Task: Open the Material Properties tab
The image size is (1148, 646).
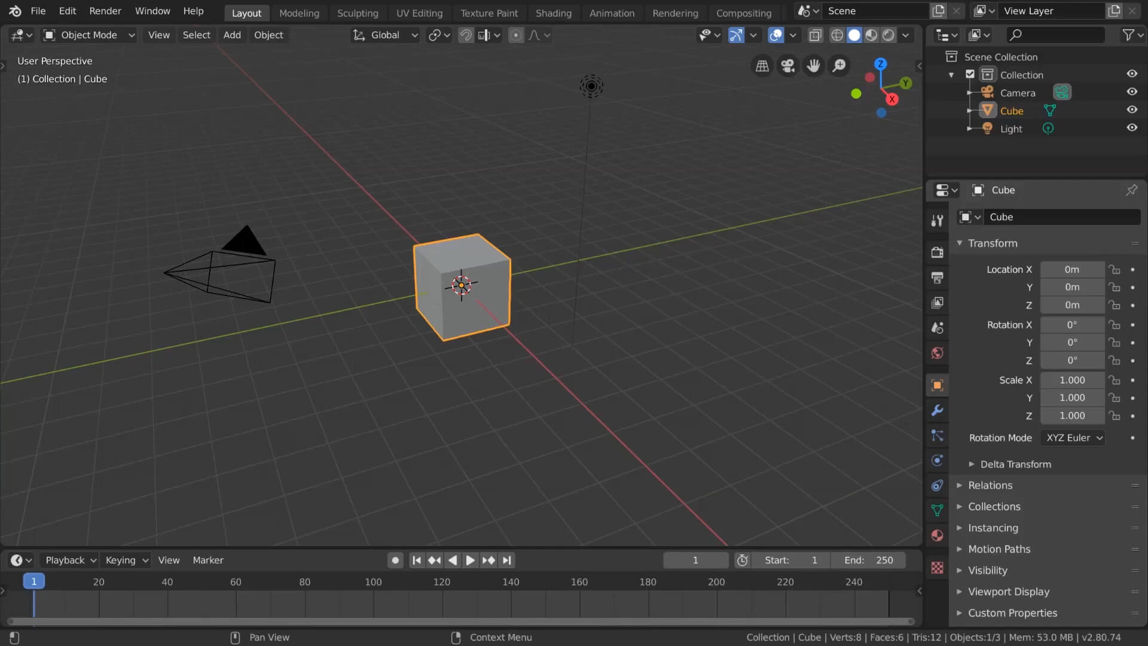Action: pyautogui.click(x=936, y=535)
